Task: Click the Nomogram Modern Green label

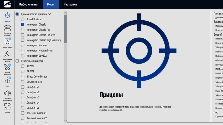Action: click(x=40, y=51)
